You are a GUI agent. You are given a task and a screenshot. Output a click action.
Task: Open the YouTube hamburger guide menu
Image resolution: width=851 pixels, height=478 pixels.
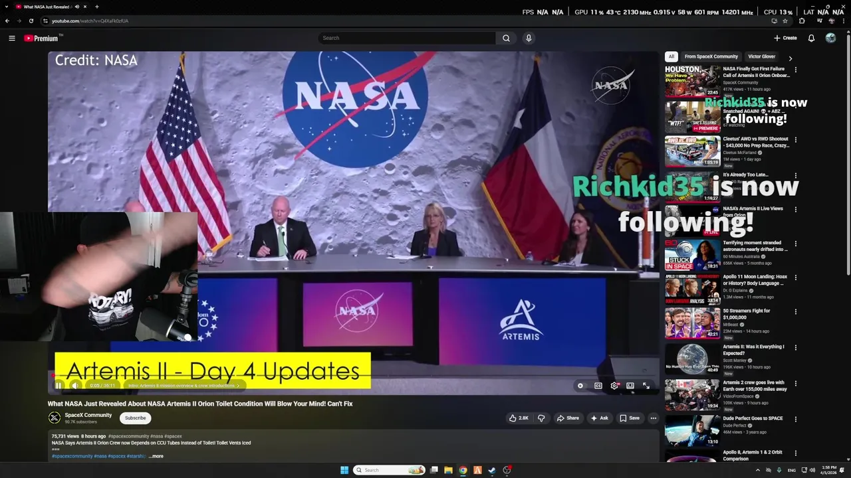pos(11,38)
